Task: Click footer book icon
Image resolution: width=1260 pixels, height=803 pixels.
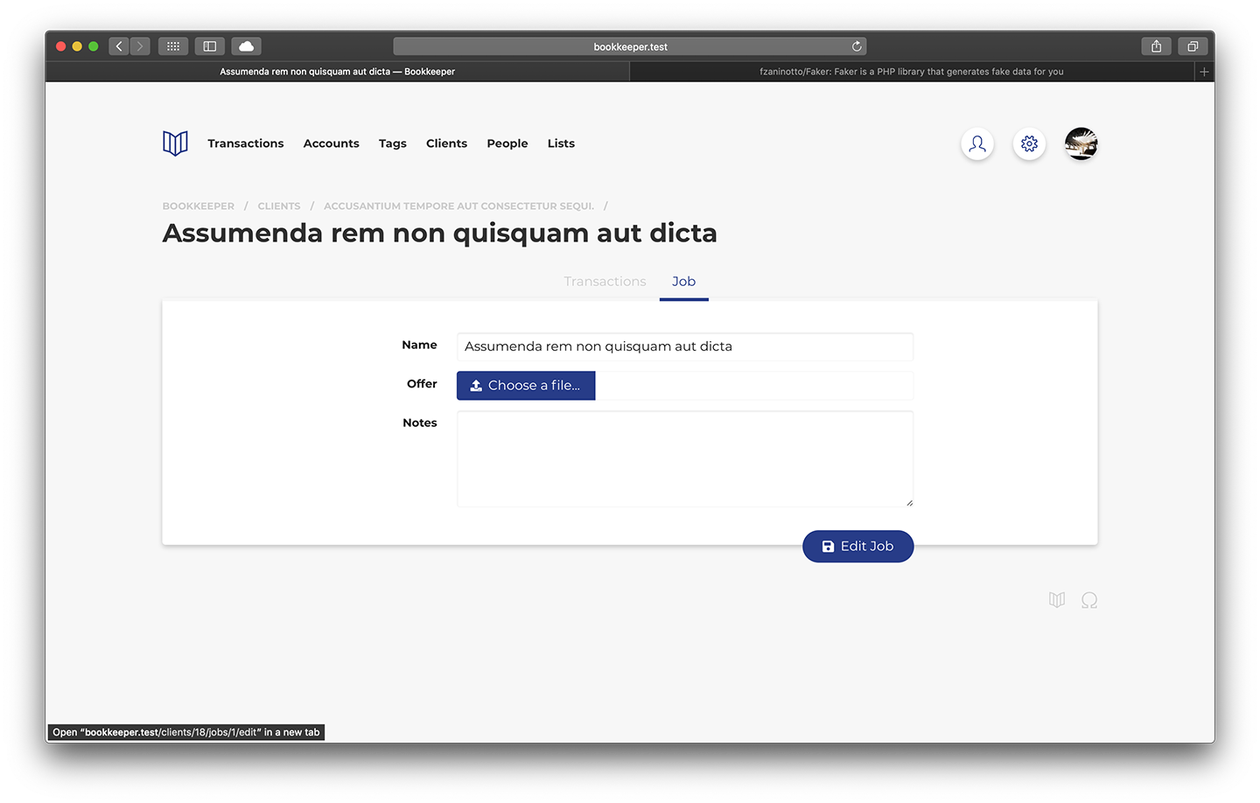Action: click(1057, 600)
